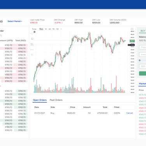Click the 24H High value 9950.00
Viewport: 146px width, 146px height.
tap(79, 23)
